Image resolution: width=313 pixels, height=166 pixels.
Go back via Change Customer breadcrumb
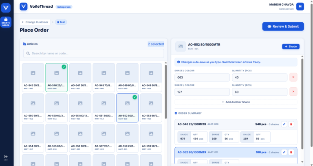coord(35,22)
